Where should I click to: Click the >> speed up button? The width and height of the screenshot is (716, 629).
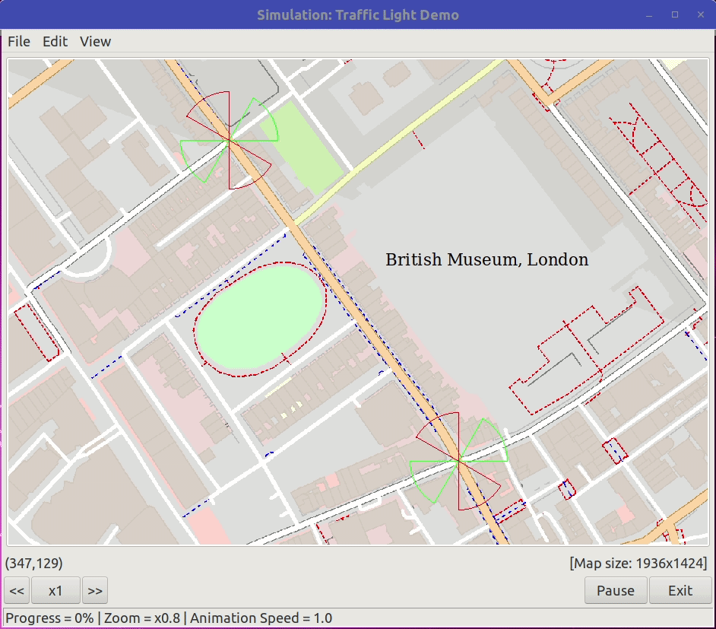click(x=95, y=590)
